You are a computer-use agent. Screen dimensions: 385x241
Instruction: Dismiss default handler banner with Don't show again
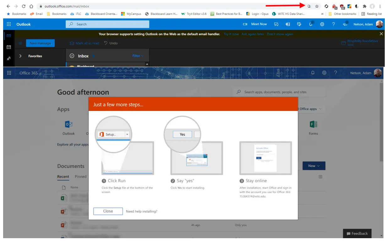pos(280,34)
